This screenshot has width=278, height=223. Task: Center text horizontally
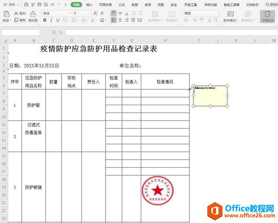click(120, 20)
